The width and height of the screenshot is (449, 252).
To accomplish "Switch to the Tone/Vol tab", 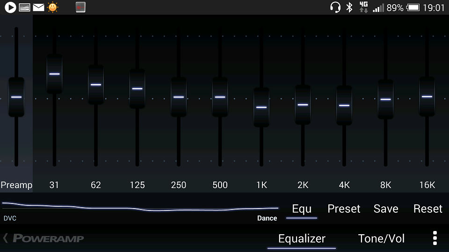I will click(x=382, y=238).
